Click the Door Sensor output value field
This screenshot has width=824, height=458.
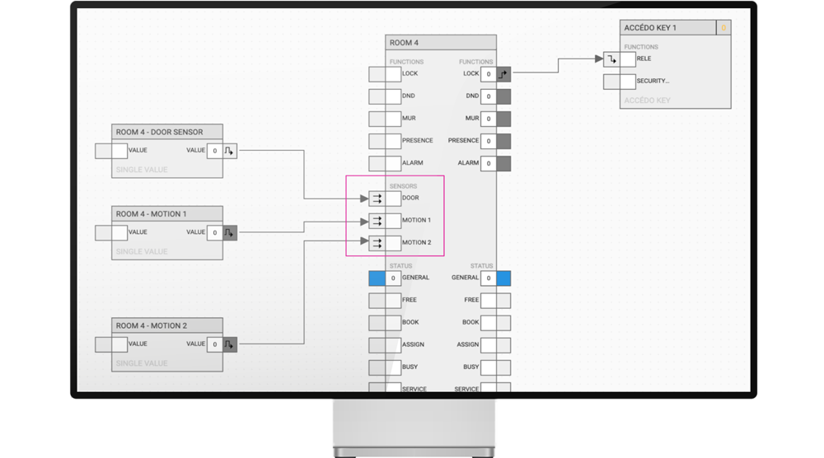[214, 151]
